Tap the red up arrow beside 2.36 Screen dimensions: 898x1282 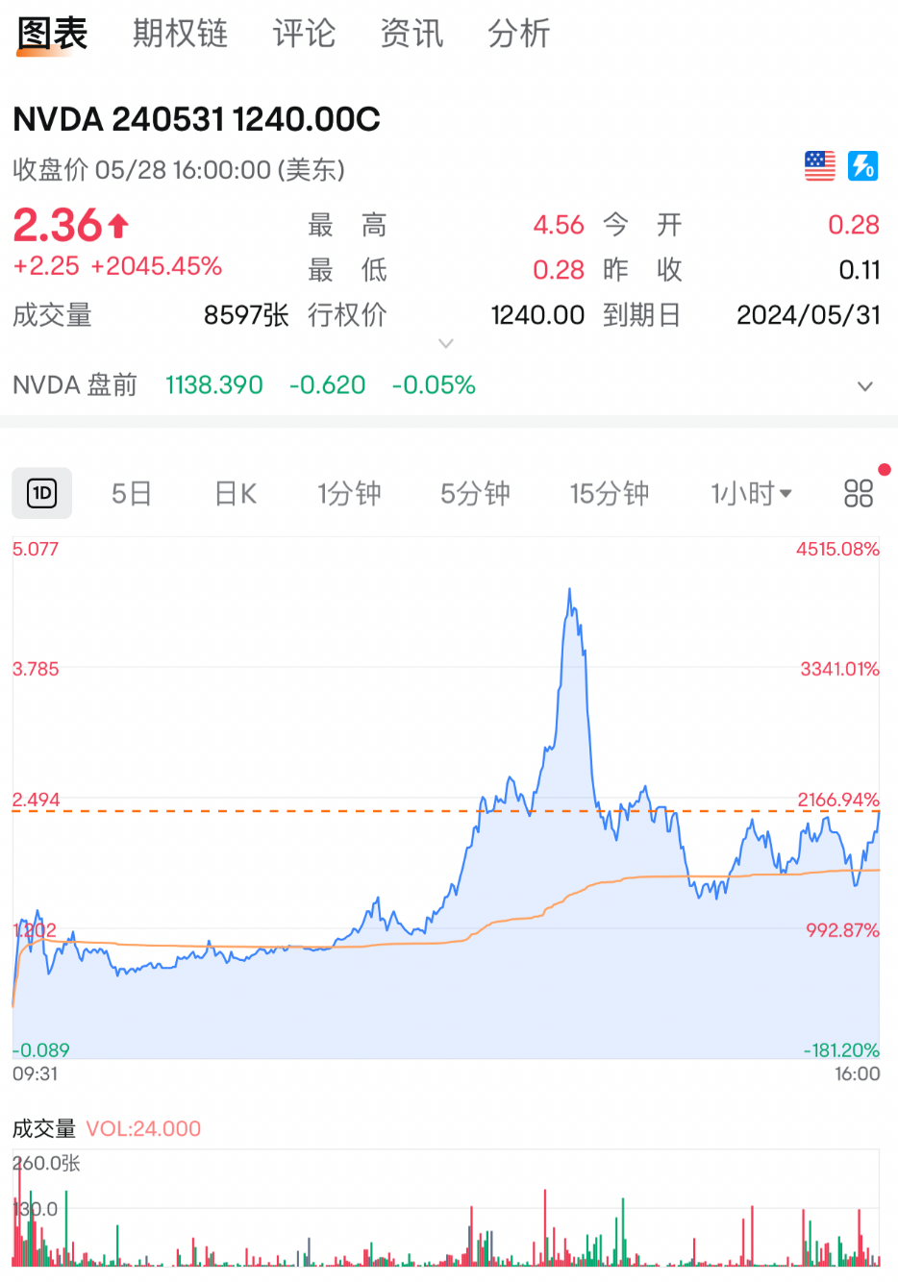[118, 226]
